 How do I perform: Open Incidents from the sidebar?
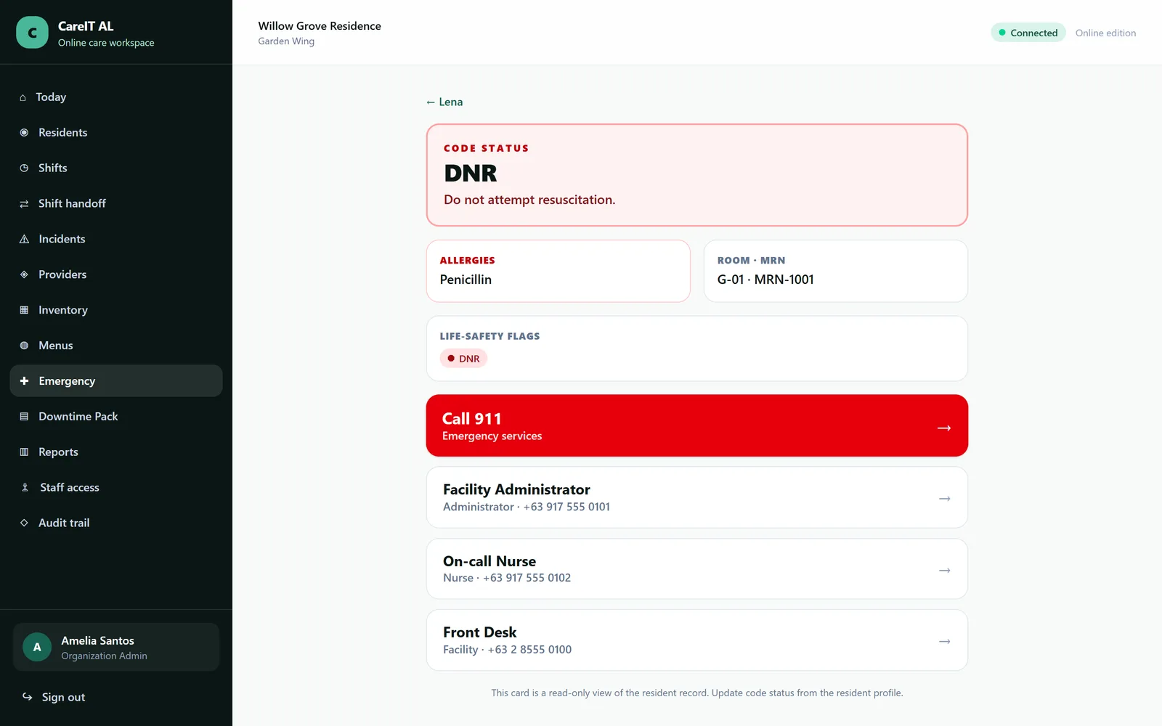pos(116,240)
